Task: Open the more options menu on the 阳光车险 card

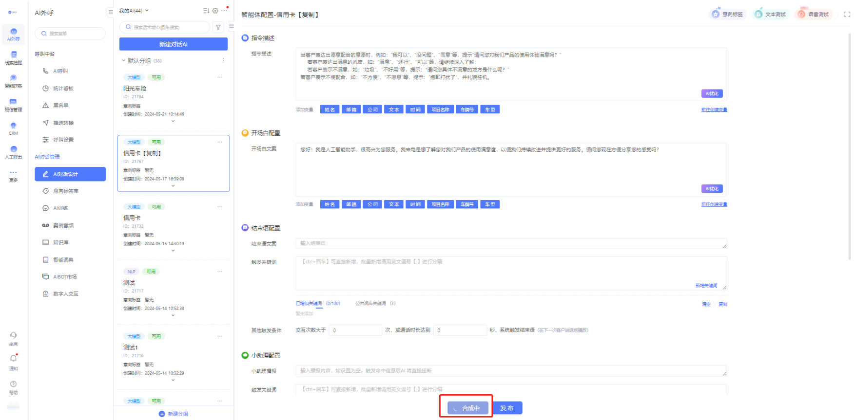Action: (220, 77)
